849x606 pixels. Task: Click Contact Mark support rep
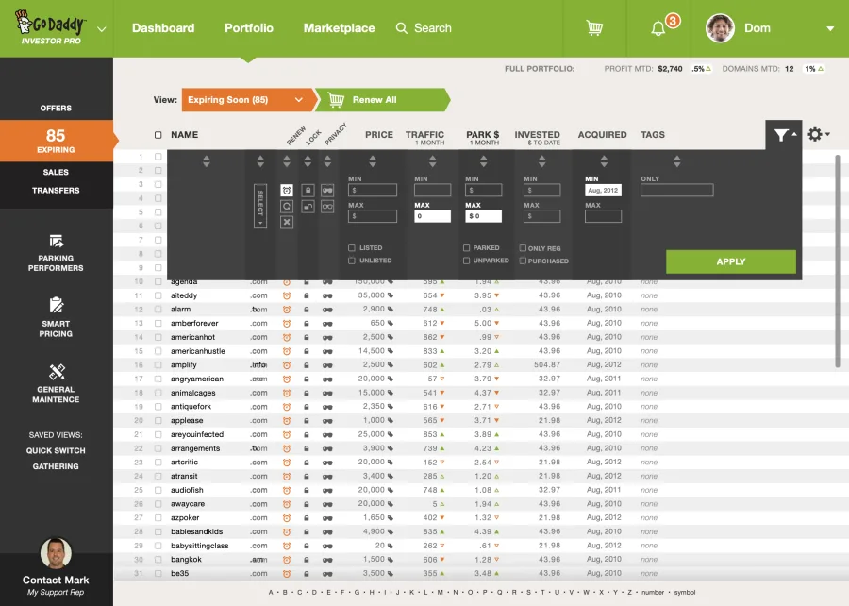[x=56, y=580]
